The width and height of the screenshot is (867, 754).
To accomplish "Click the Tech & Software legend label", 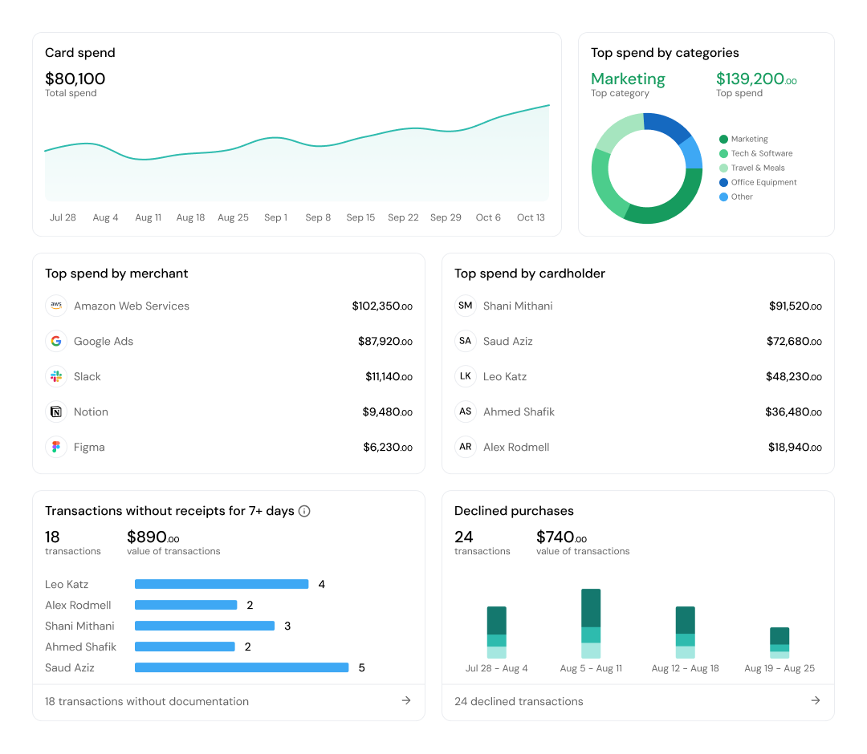I will click(x=762, y=153).
